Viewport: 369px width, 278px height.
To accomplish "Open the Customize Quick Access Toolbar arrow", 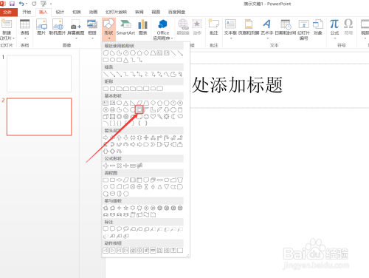I will pos(51,4).
